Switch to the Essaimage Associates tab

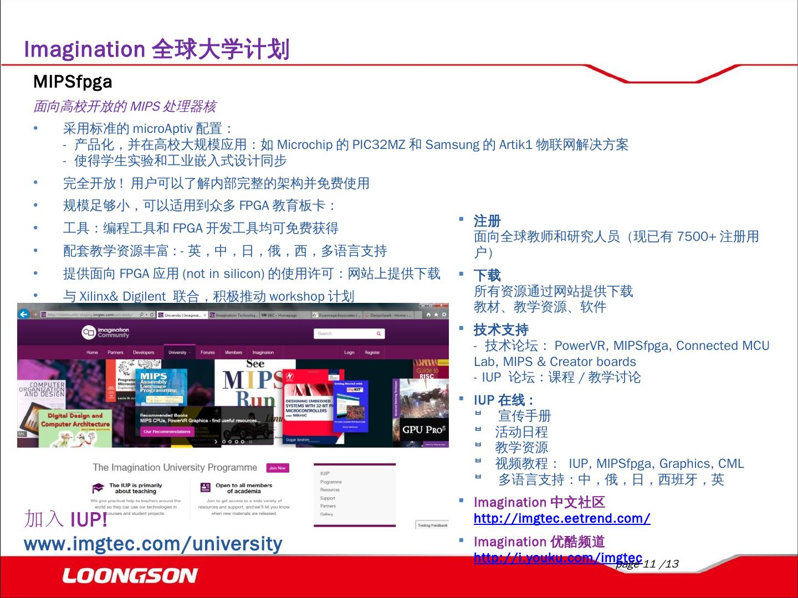[336, 315]
